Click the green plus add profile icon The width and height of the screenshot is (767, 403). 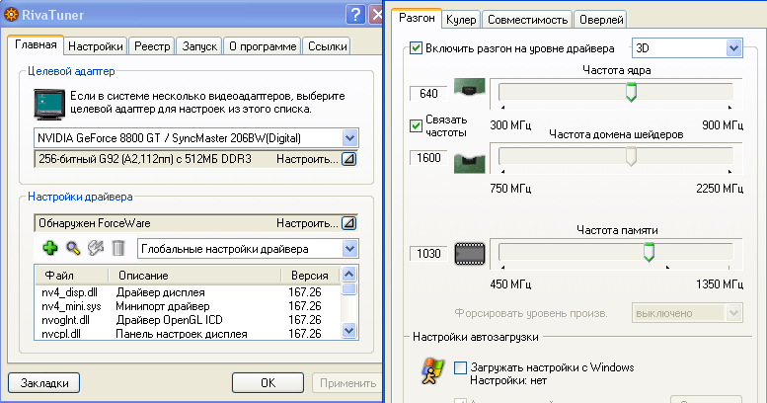coord(50,248)
